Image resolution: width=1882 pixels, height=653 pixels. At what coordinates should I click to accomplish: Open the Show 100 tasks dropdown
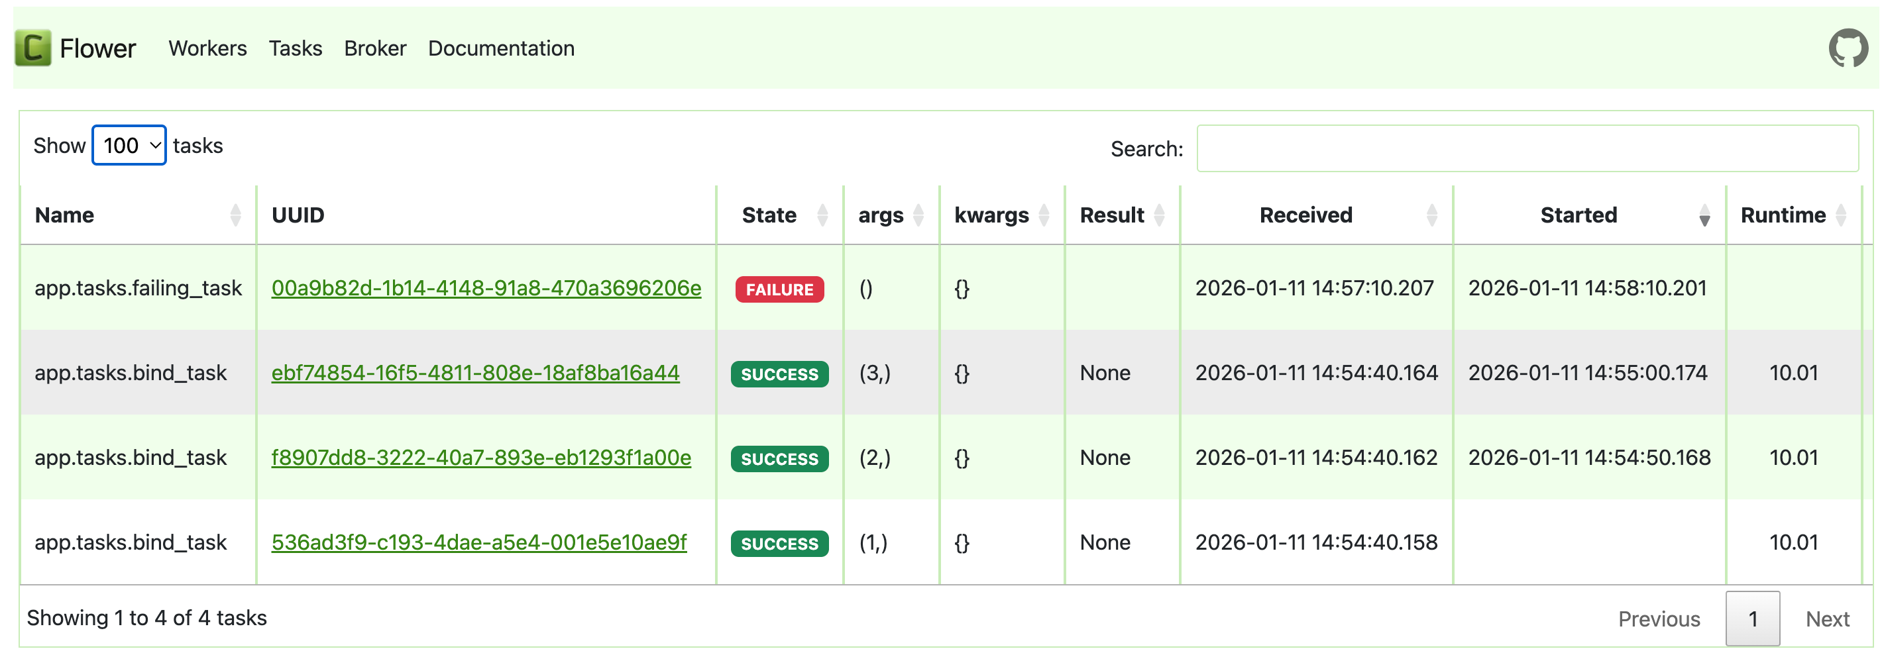(x=129, y=146)
